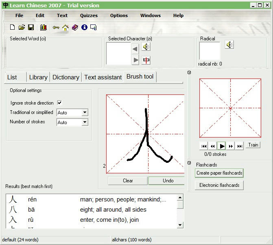Click results list scroll up arrow
273x245 pixels.
pos(180,197)
